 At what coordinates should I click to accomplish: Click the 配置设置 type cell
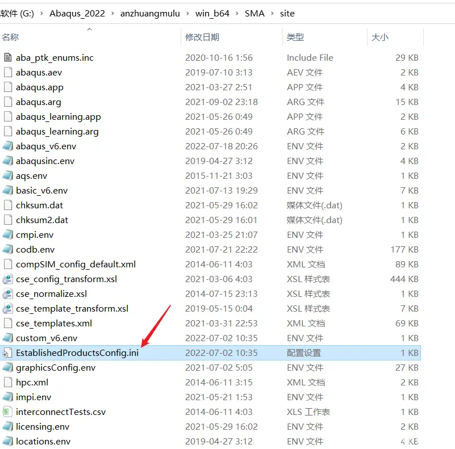(304, 353)
